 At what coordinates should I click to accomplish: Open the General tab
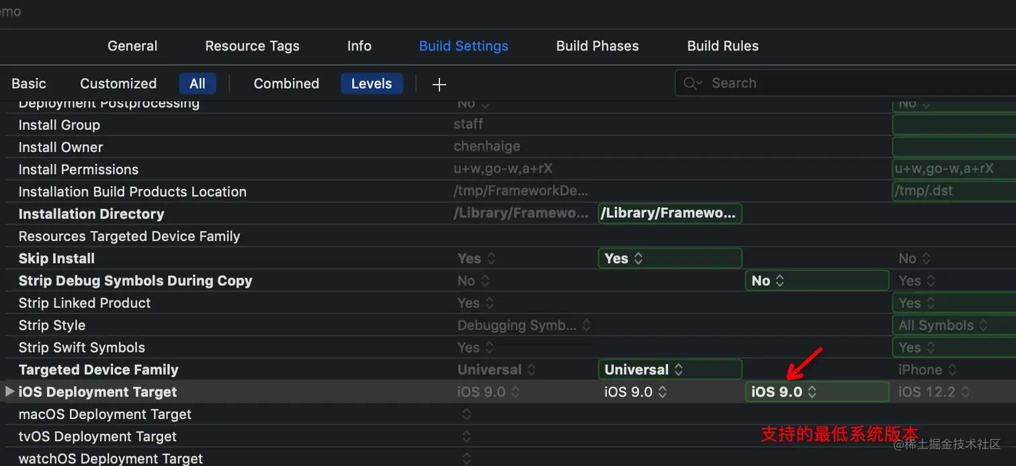pos(132,46)
